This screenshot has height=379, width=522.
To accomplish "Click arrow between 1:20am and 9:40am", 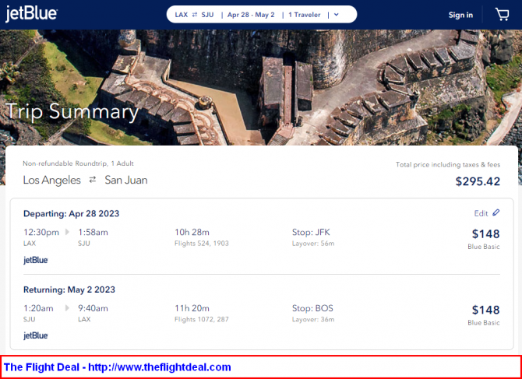I will point(67,308).
